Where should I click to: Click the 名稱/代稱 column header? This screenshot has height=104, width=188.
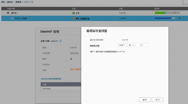pos(11,9)
